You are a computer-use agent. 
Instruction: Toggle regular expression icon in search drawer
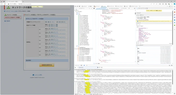(77, 68)
